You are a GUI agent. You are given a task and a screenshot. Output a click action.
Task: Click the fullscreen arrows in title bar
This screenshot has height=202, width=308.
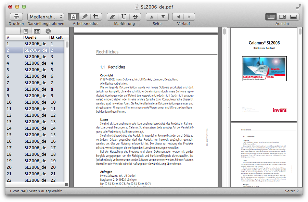[298, 7]
